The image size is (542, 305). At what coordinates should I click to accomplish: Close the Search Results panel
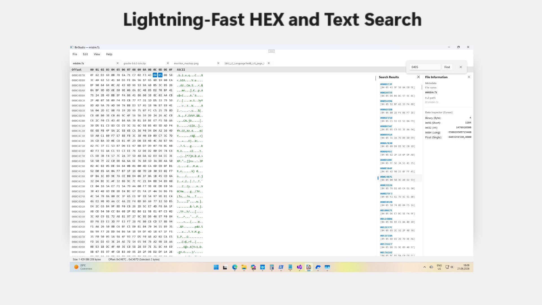click(x=418, y=77)
